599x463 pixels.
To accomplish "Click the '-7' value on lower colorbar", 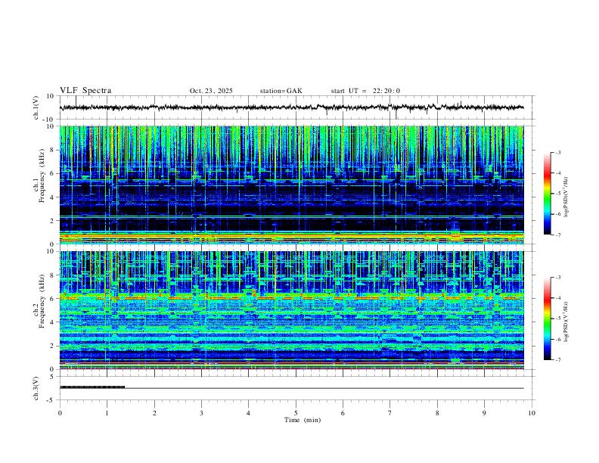I will coord(557,359).
